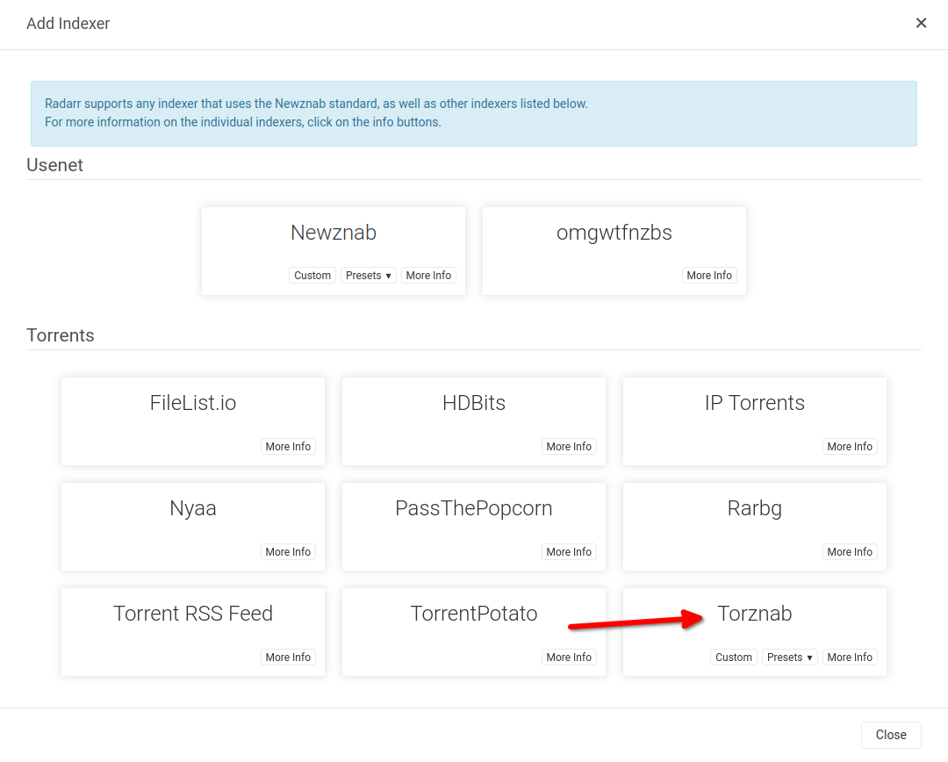Close the Add Indexer dialog with X icon

[921, 23]
